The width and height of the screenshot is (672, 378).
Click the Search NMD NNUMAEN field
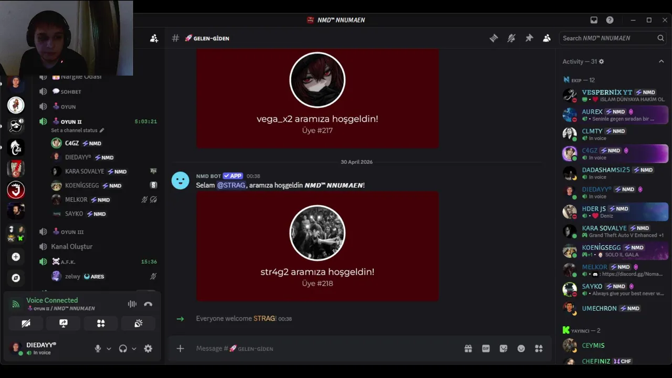(613, 38)
